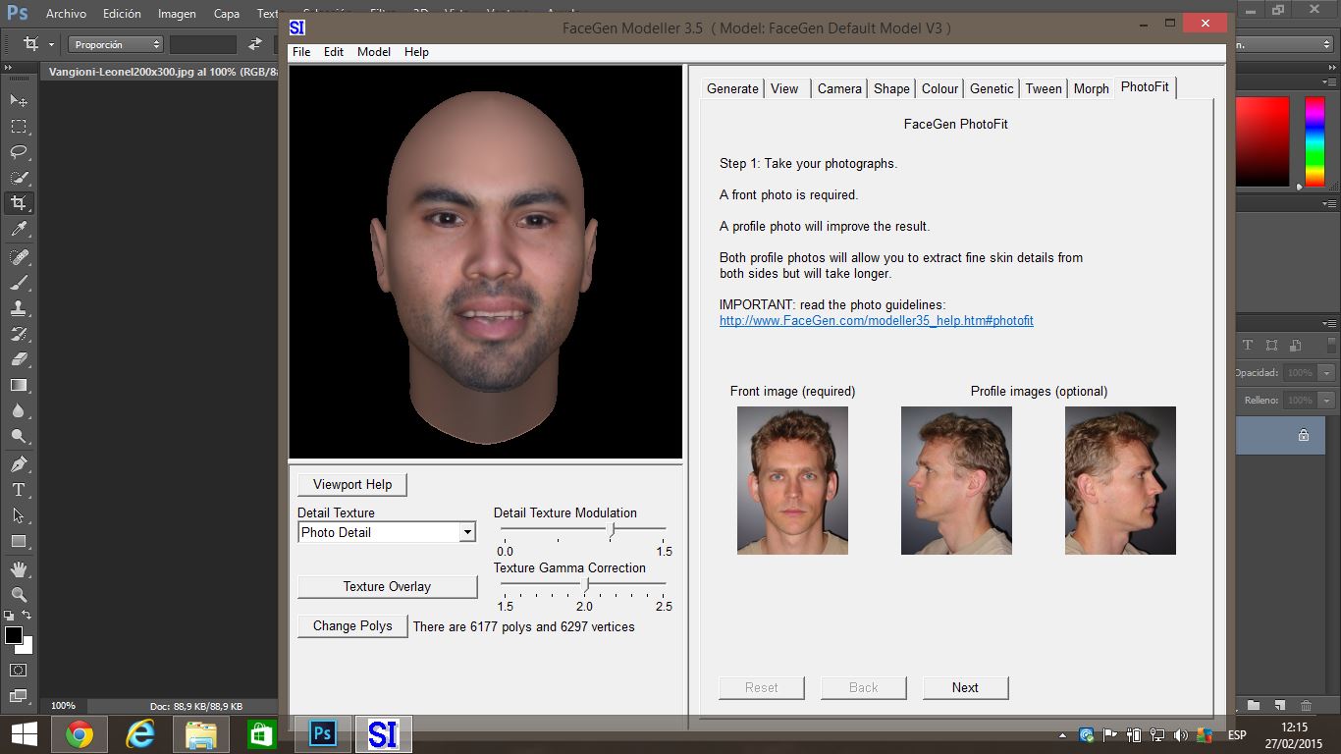Open the FaceGen photo guidelines link
This screenshot has height=754, width=1341.
point(877,321)
